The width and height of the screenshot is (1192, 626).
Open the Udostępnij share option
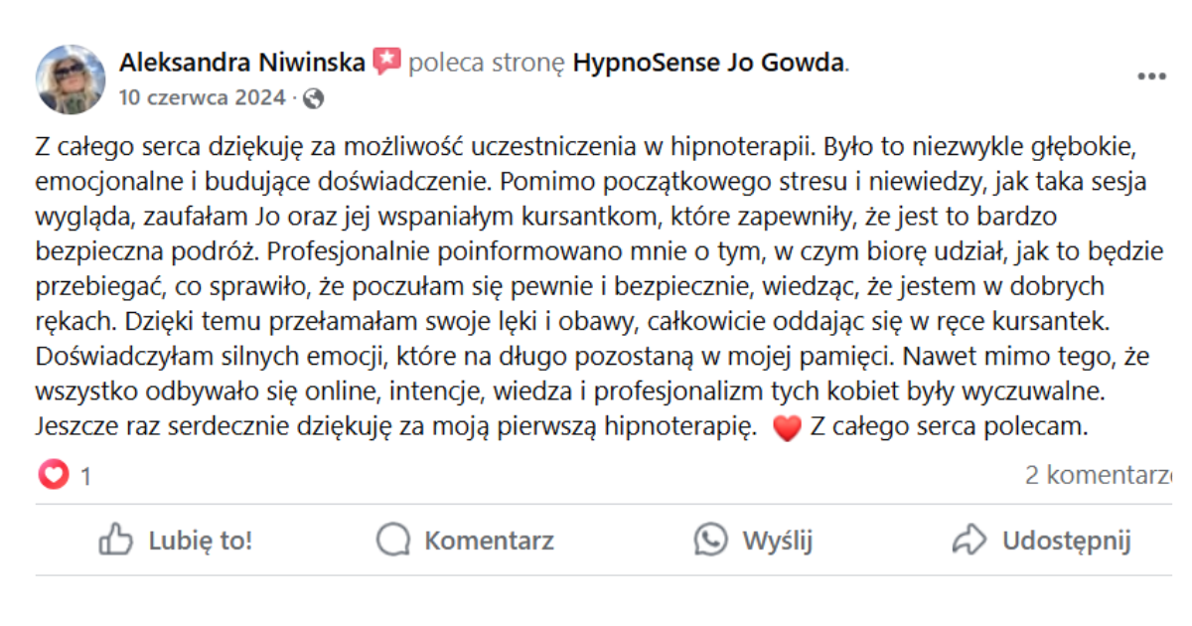(1066, 541)
